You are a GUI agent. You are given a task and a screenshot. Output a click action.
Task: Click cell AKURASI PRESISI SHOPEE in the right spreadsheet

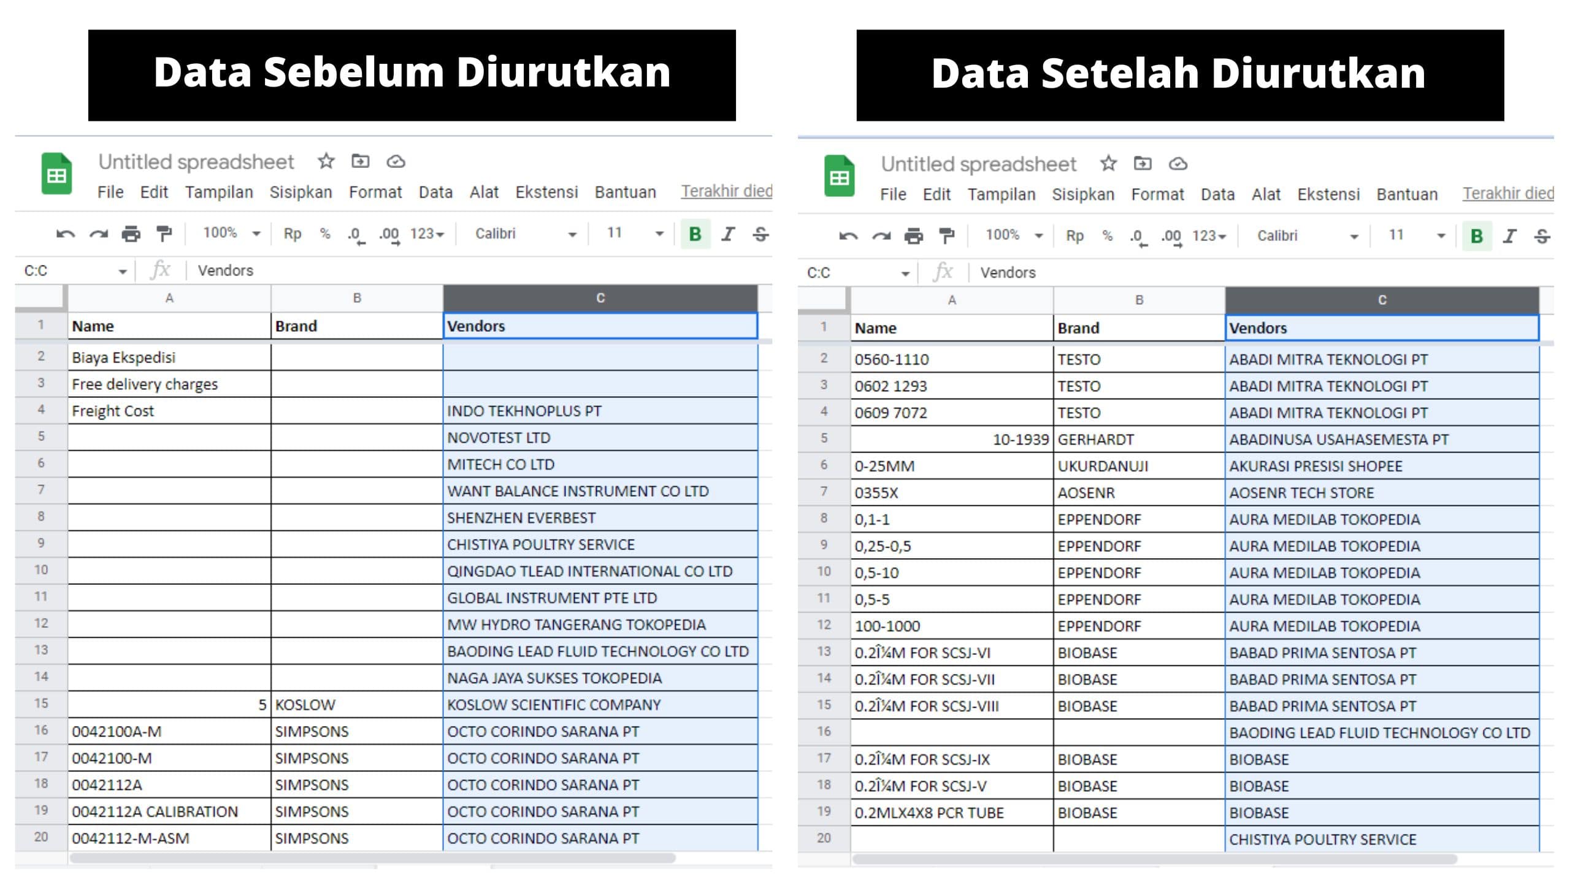point(1382,467)
